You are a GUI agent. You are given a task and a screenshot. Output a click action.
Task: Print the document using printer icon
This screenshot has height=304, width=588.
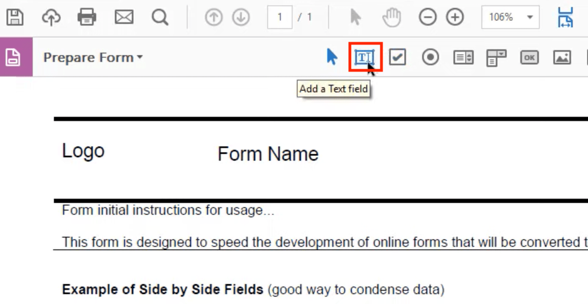pos(87,17)
